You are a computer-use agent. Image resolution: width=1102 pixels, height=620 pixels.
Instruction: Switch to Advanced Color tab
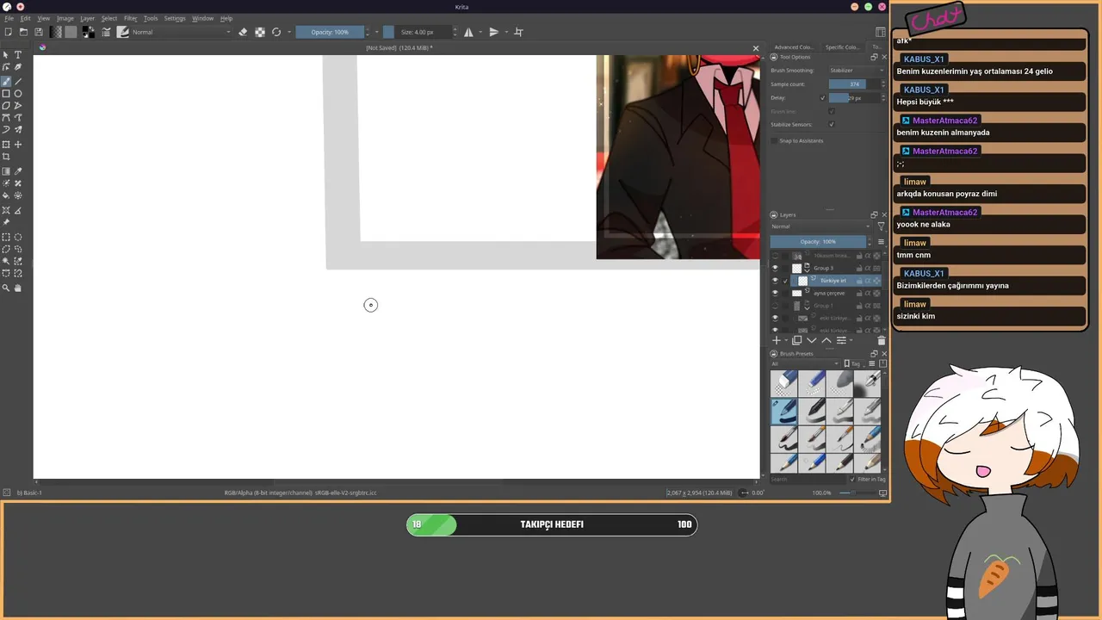(x=793, y=47)
